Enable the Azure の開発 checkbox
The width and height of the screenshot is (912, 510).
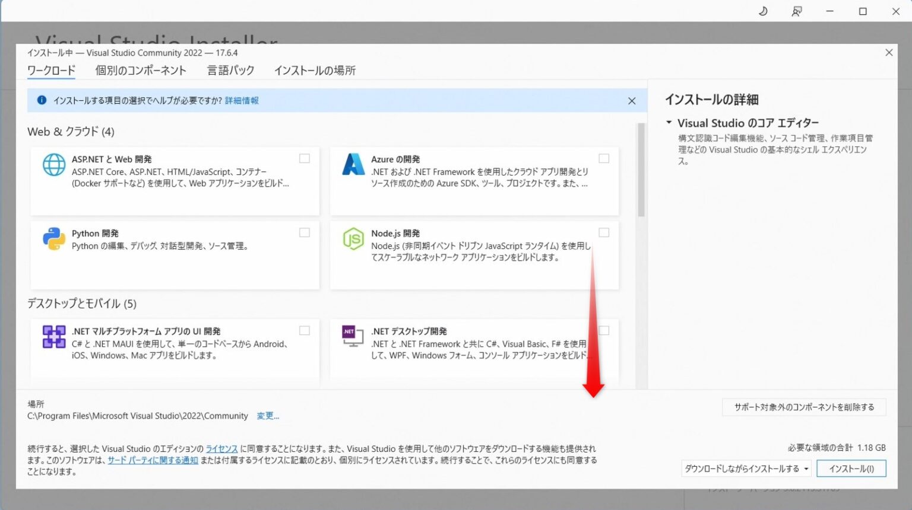click(x=604, y=158)
